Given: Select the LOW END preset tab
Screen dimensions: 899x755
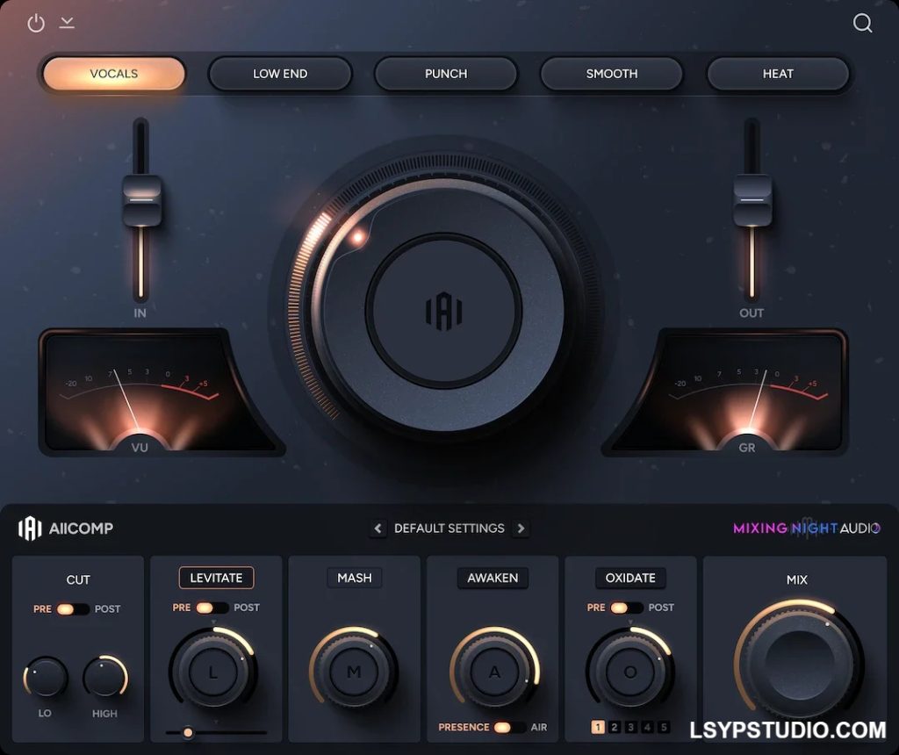Looking at the screenshot, I should tap(280, 74).
